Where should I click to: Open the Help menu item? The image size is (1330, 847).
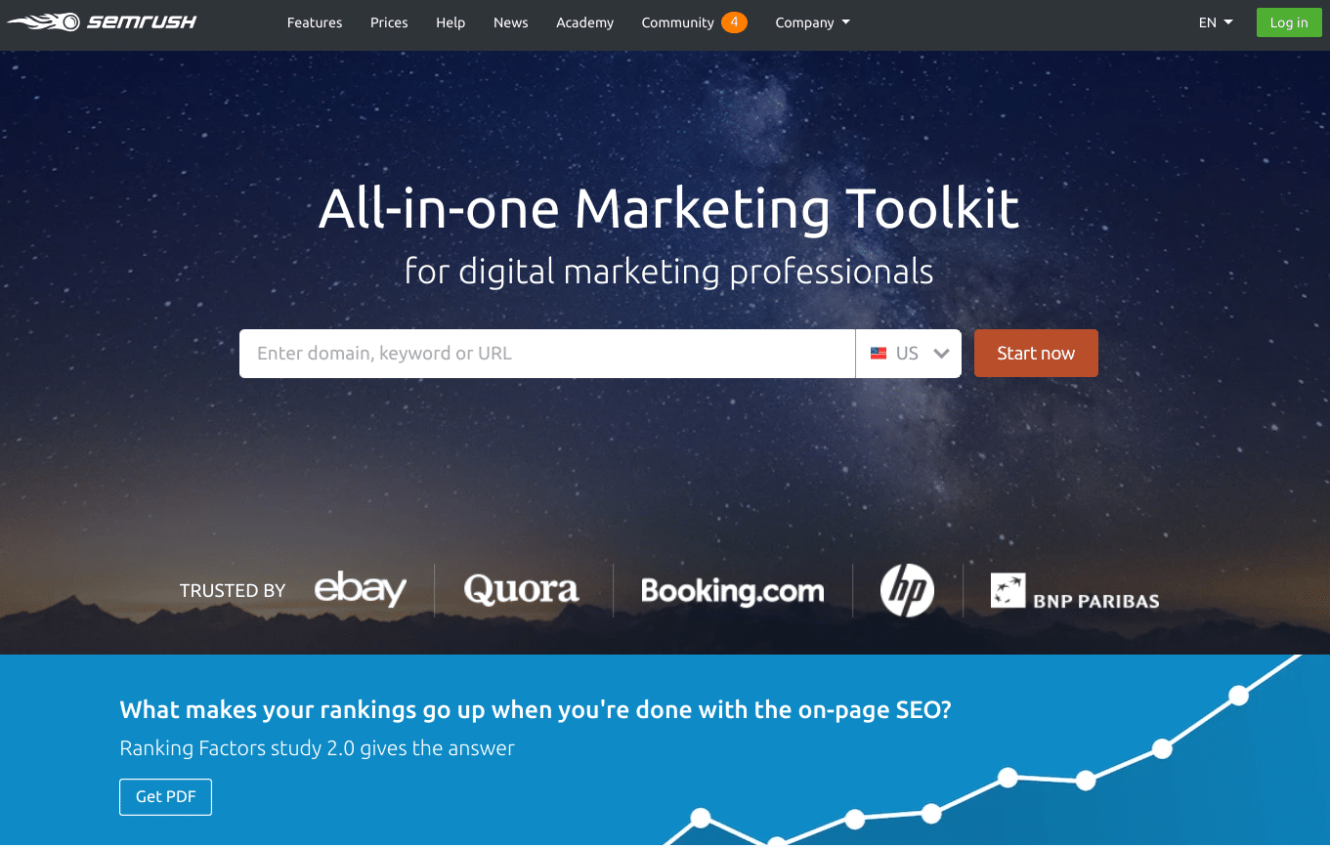point(450,22)
